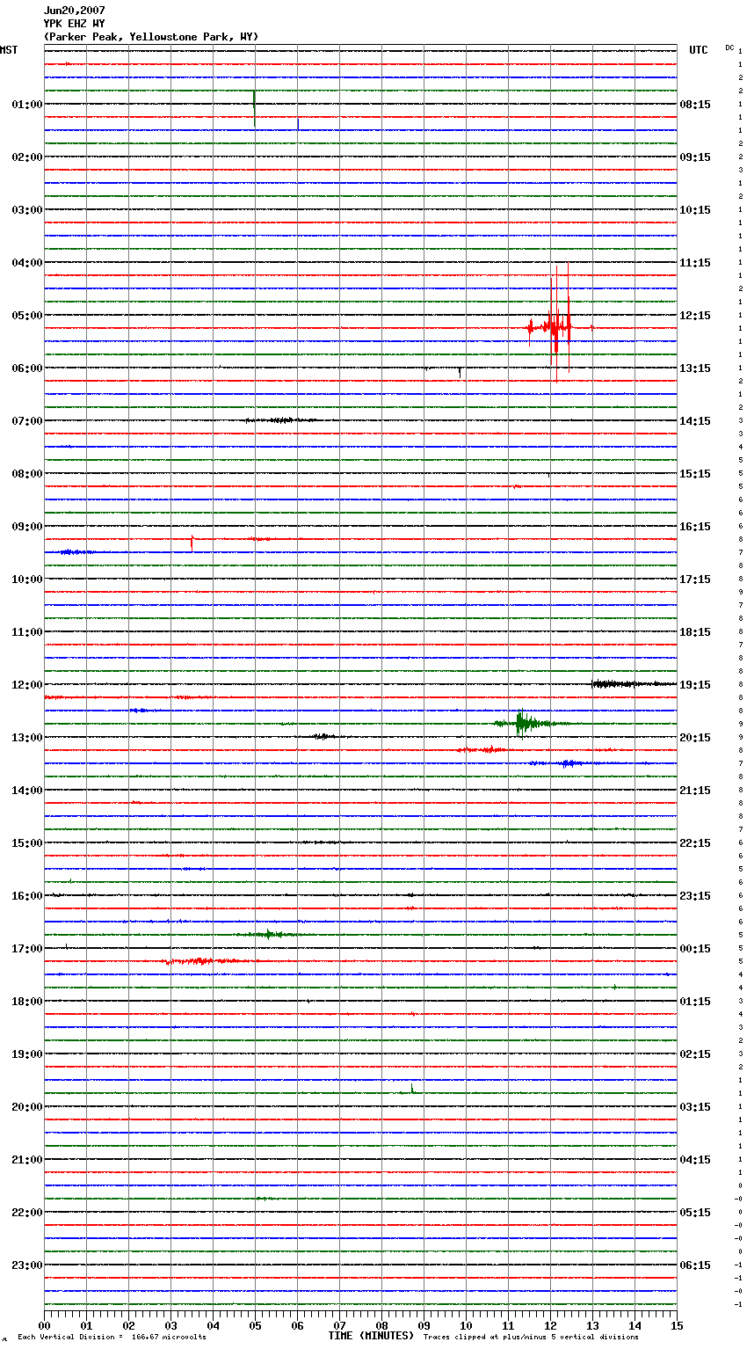Screen dimensions: 747x1349
Task: Select the 09:00 MST time label
Action: 27,527
